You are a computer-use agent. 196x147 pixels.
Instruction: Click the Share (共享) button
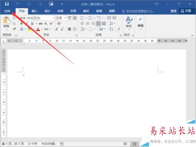(x=186, y=11)
